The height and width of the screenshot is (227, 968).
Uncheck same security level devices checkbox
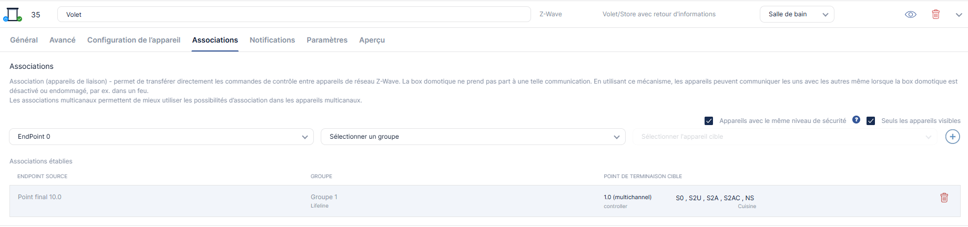pos(709,121)
